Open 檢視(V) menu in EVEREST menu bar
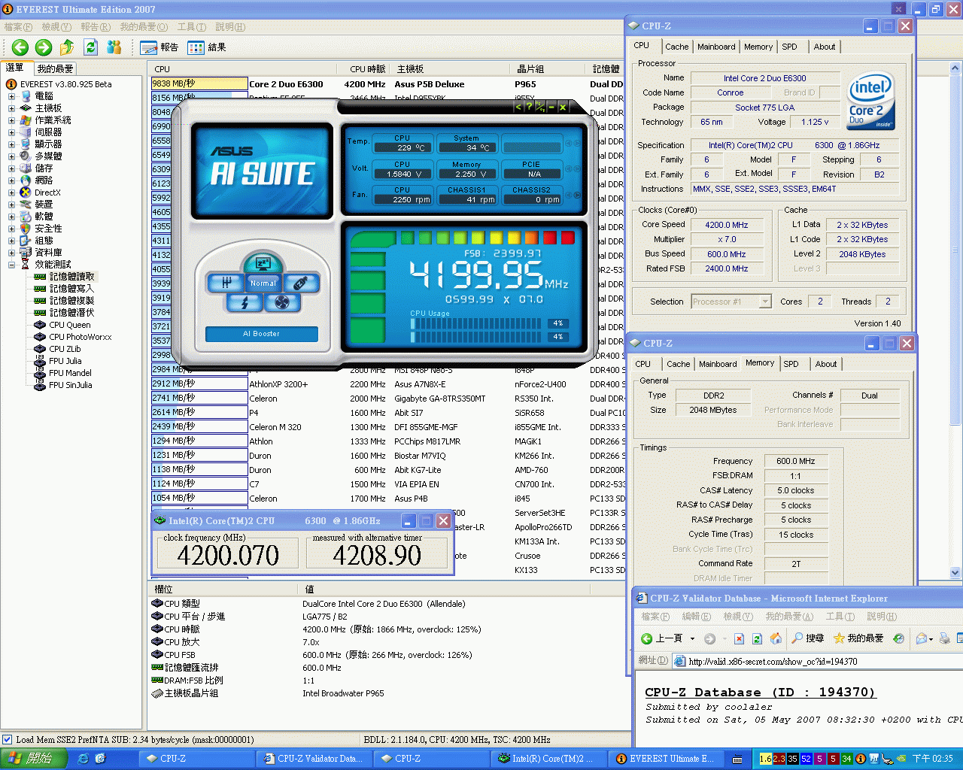This screenshot has width=963, height=770. click(x=56, y=27)
